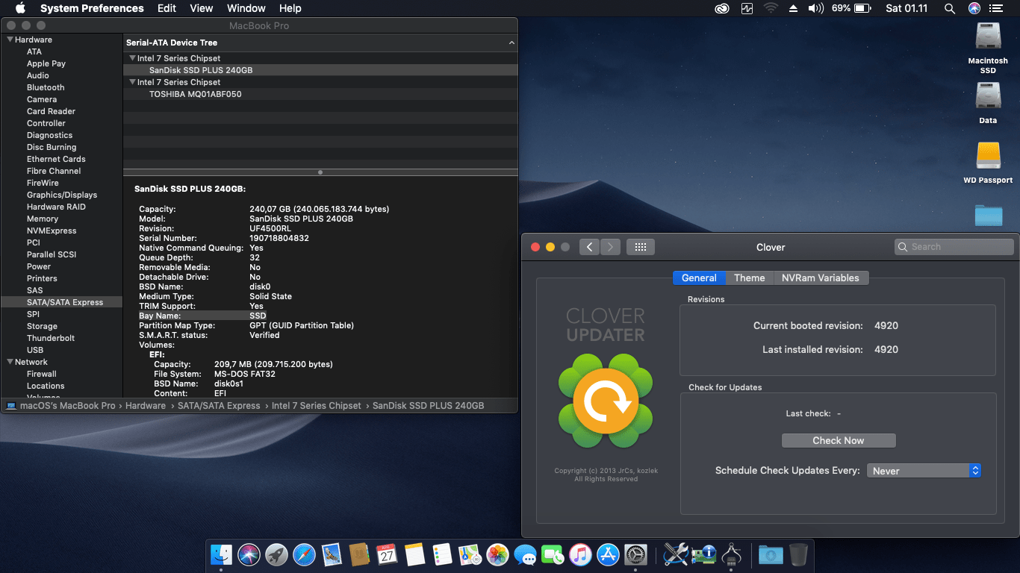
Task: Open the NVRam Variables tab
Action: coord(820,278)
